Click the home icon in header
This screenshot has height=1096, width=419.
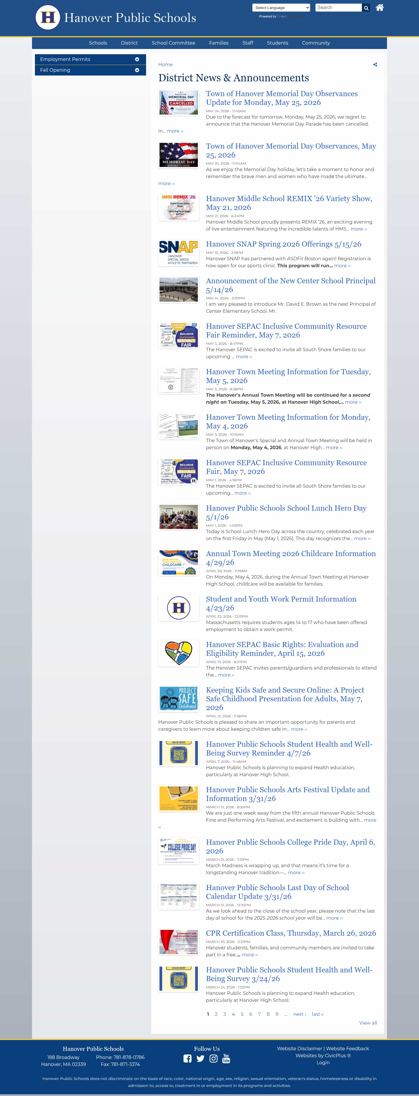379,7
